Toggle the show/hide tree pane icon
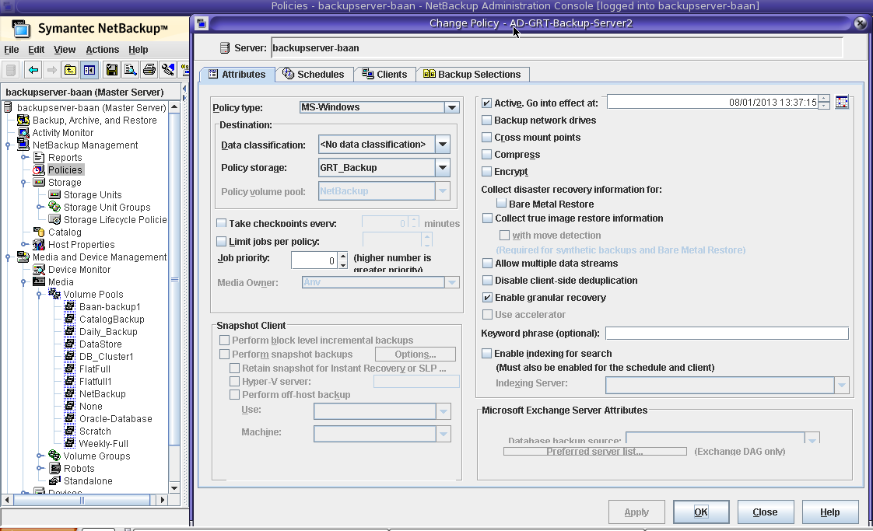 tap(89, 70)
